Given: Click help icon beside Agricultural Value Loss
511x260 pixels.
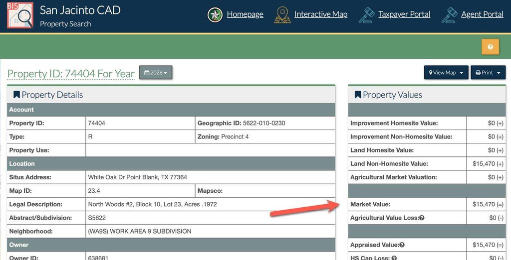Looking at the screenshot, I should point(422,218).
